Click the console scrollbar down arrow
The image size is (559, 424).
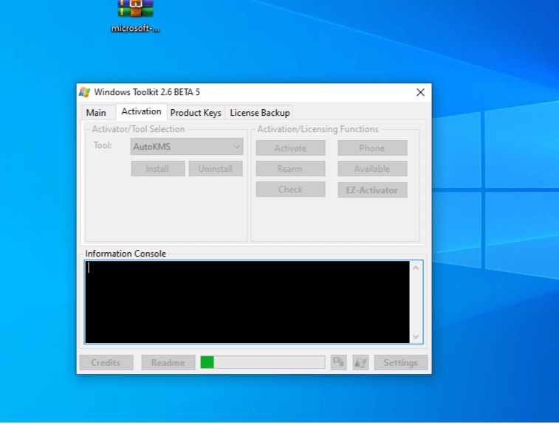[x=416, y=336]
